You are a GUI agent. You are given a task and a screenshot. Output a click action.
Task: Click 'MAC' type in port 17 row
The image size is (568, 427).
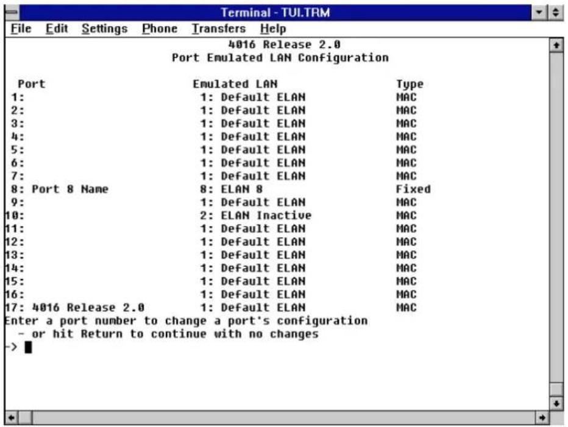tap(406, 308)
